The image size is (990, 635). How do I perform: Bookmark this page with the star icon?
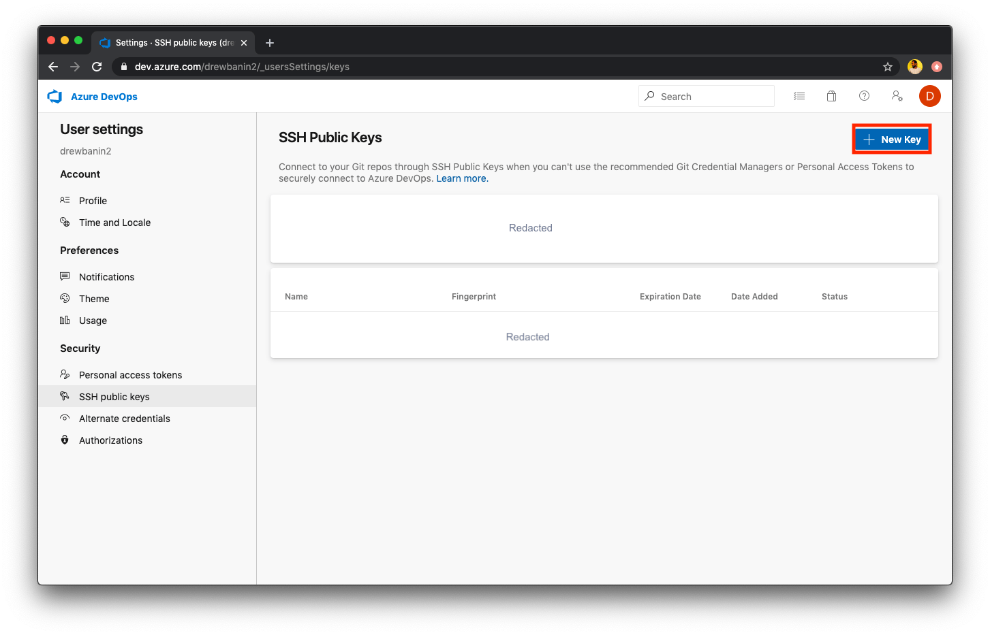(888, 67)
